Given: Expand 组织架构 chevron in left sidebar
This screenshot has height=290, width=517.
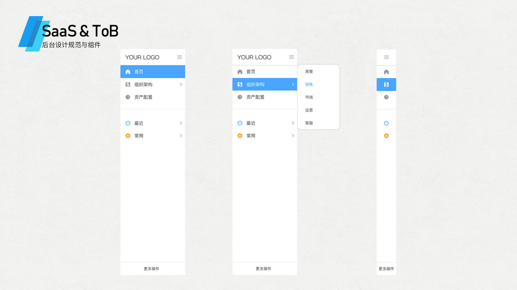Looking at the screenshot, I should [x=181, y=85].
